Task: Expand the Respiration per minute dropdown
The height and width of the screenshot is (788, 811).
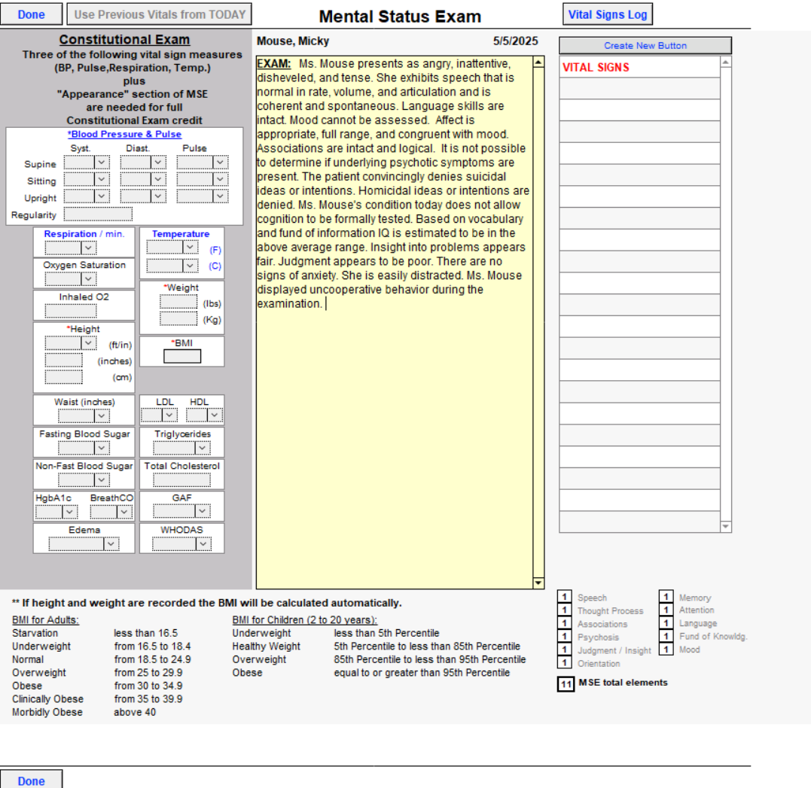Action: [x=89, y=248]
